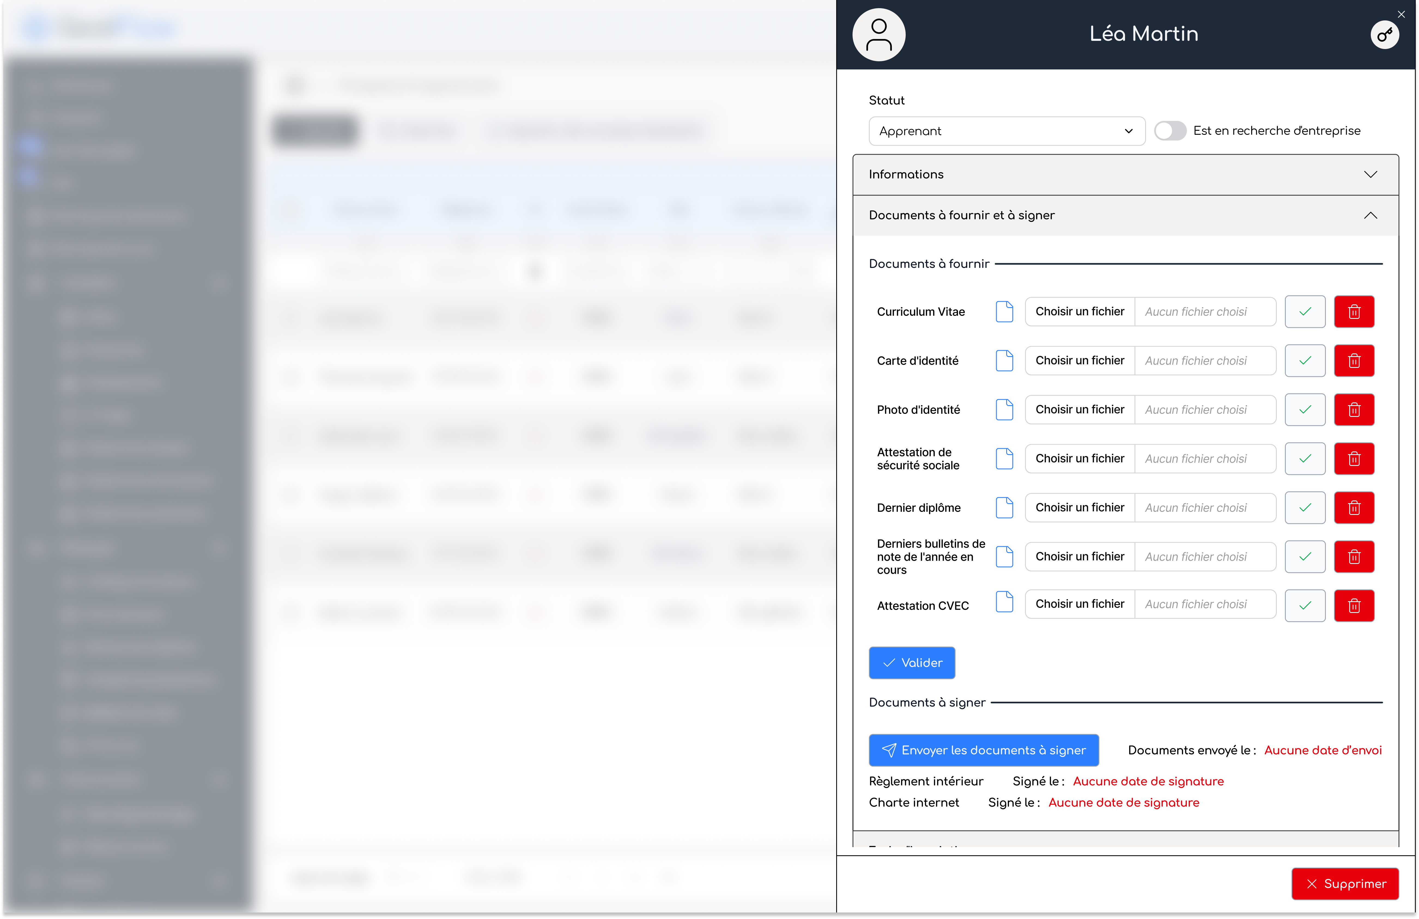
Task: Click the red Supprimer button
Action: tap(1345, 884)
